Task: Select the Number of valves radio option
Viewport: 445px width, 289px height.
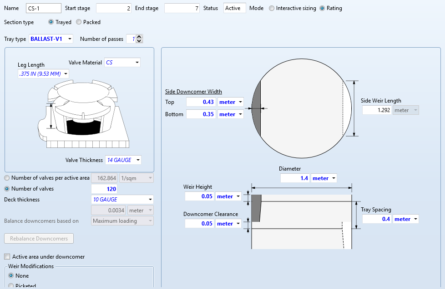Action: (x=7, y=189)
